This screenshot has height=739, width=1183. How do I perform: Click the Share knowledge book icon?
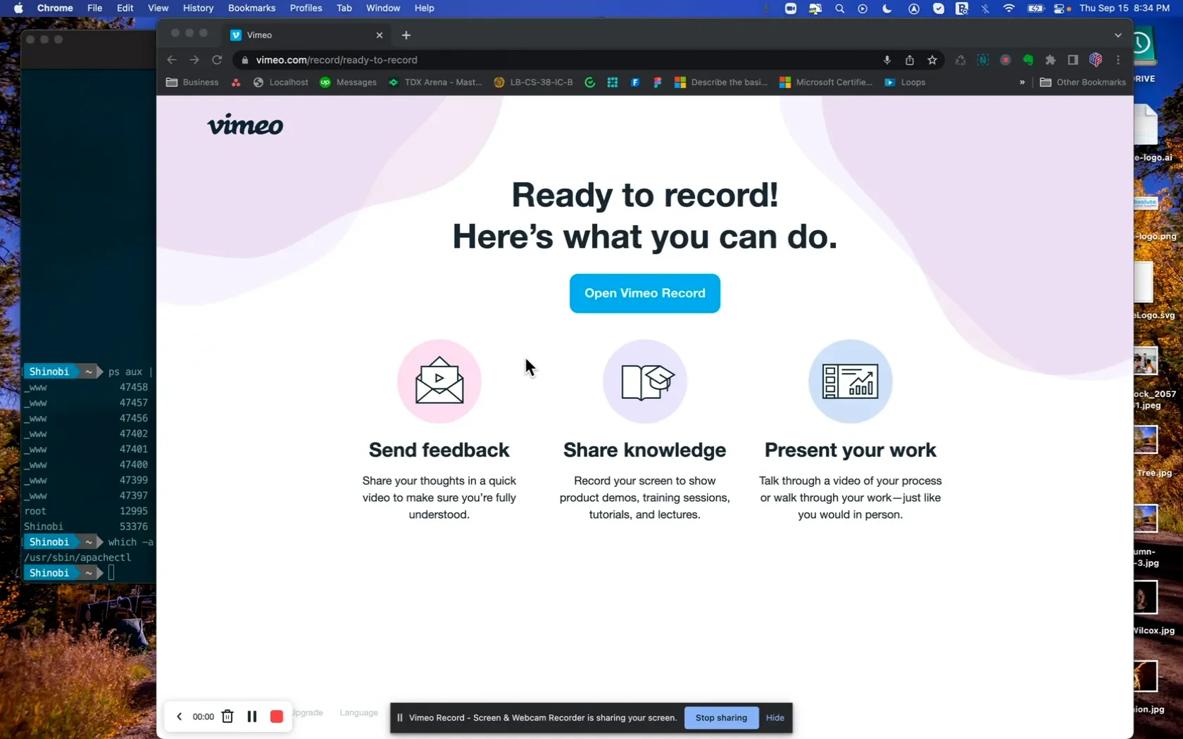click(645, 381)
